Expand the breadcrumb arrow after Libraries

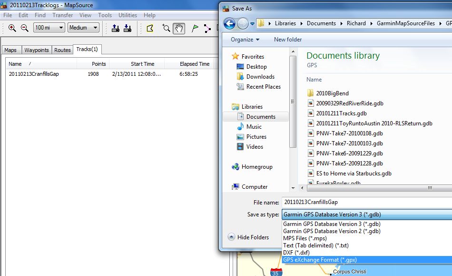click(302, 23)
